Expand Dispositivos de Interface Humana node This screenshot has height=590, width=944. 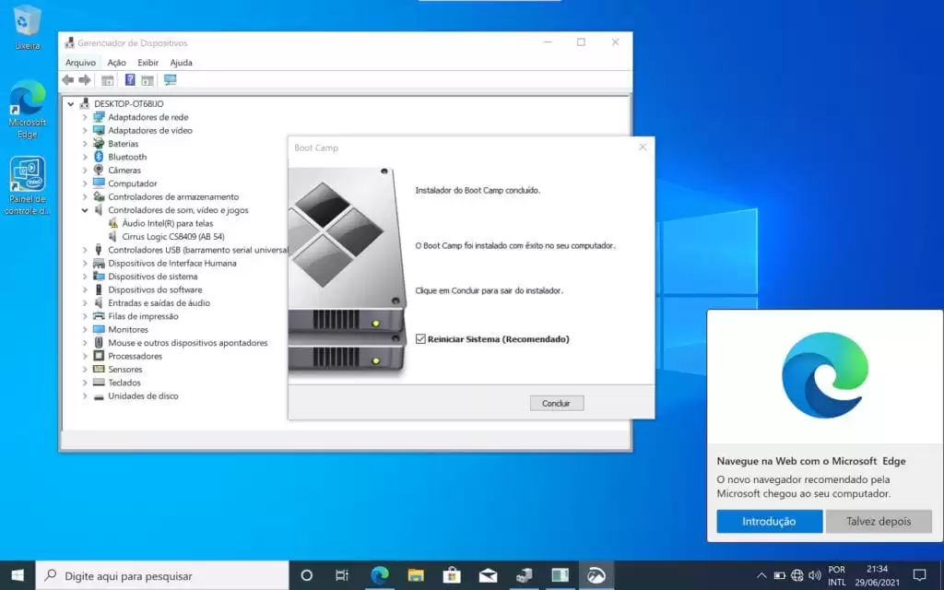(85, 263)
